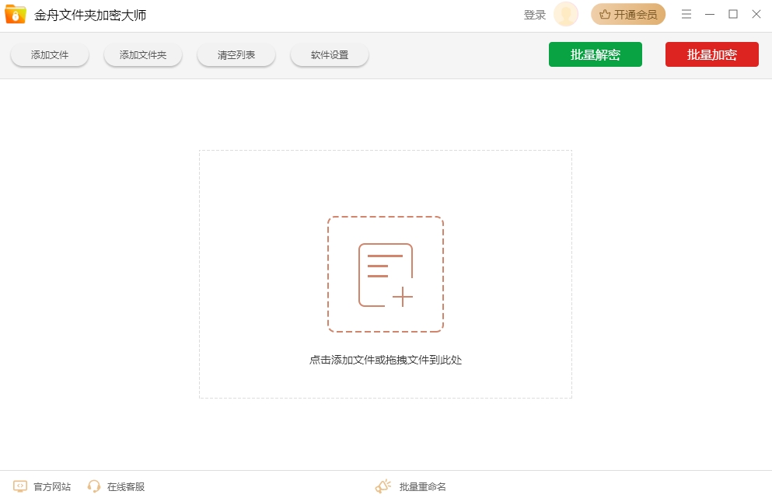
Task: Click 登录 to sign in
Action: click(534, 14)
